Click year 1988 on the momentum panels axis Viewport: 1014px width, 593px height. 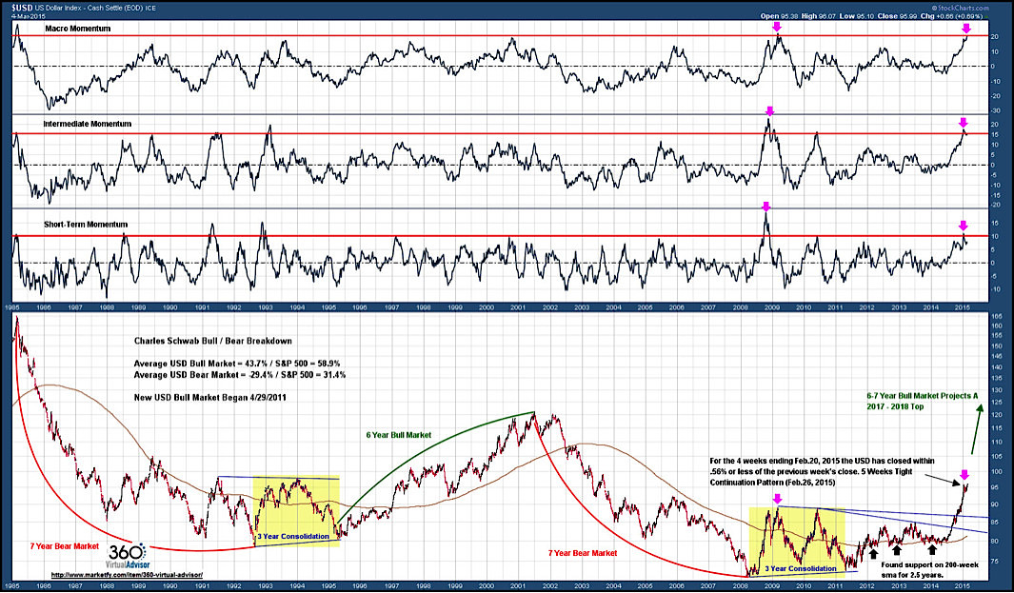tap(107, 307)
